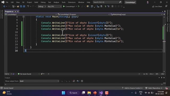
Task: Click the clock timestamp icon in Output
Action: click(82, 81)
